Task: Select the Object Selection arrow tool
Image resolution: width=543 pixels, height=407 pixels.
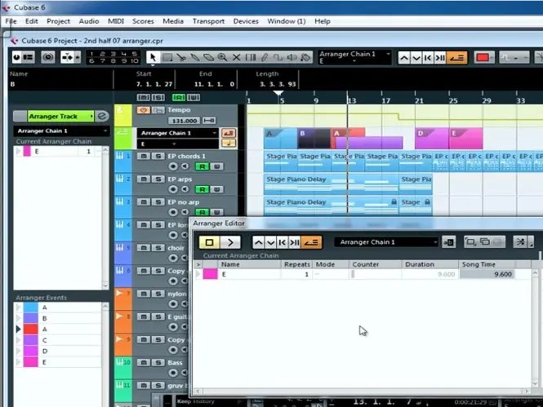Action: (153, 57)
